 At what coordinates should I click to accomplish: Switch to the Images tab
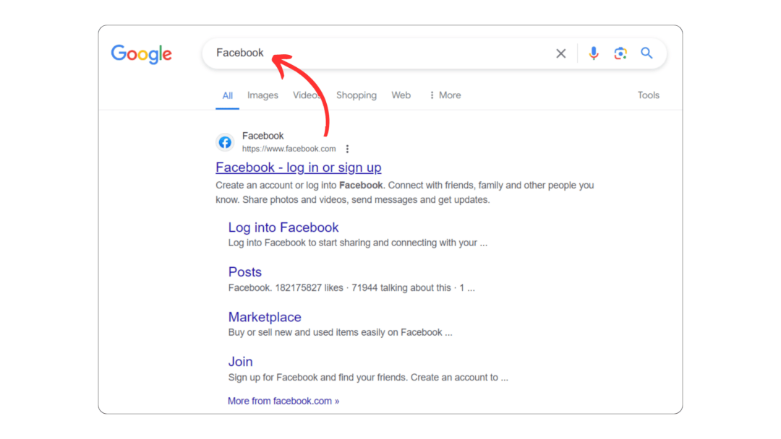(263, 95)
